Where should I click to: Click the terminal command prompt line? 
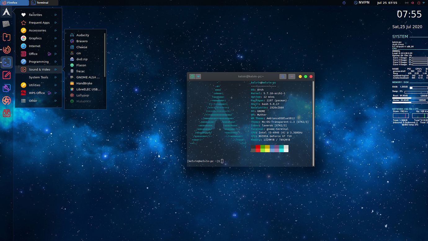tap(205, 161)
